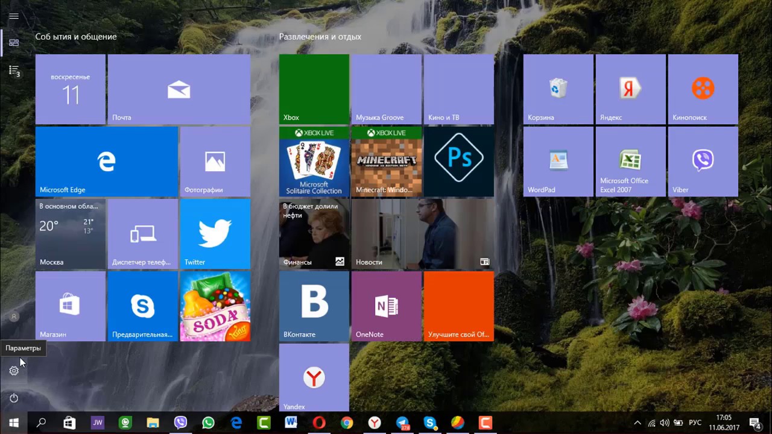Open the battery power tray icon
Screen dimensions: 772x434
[679, 423]
